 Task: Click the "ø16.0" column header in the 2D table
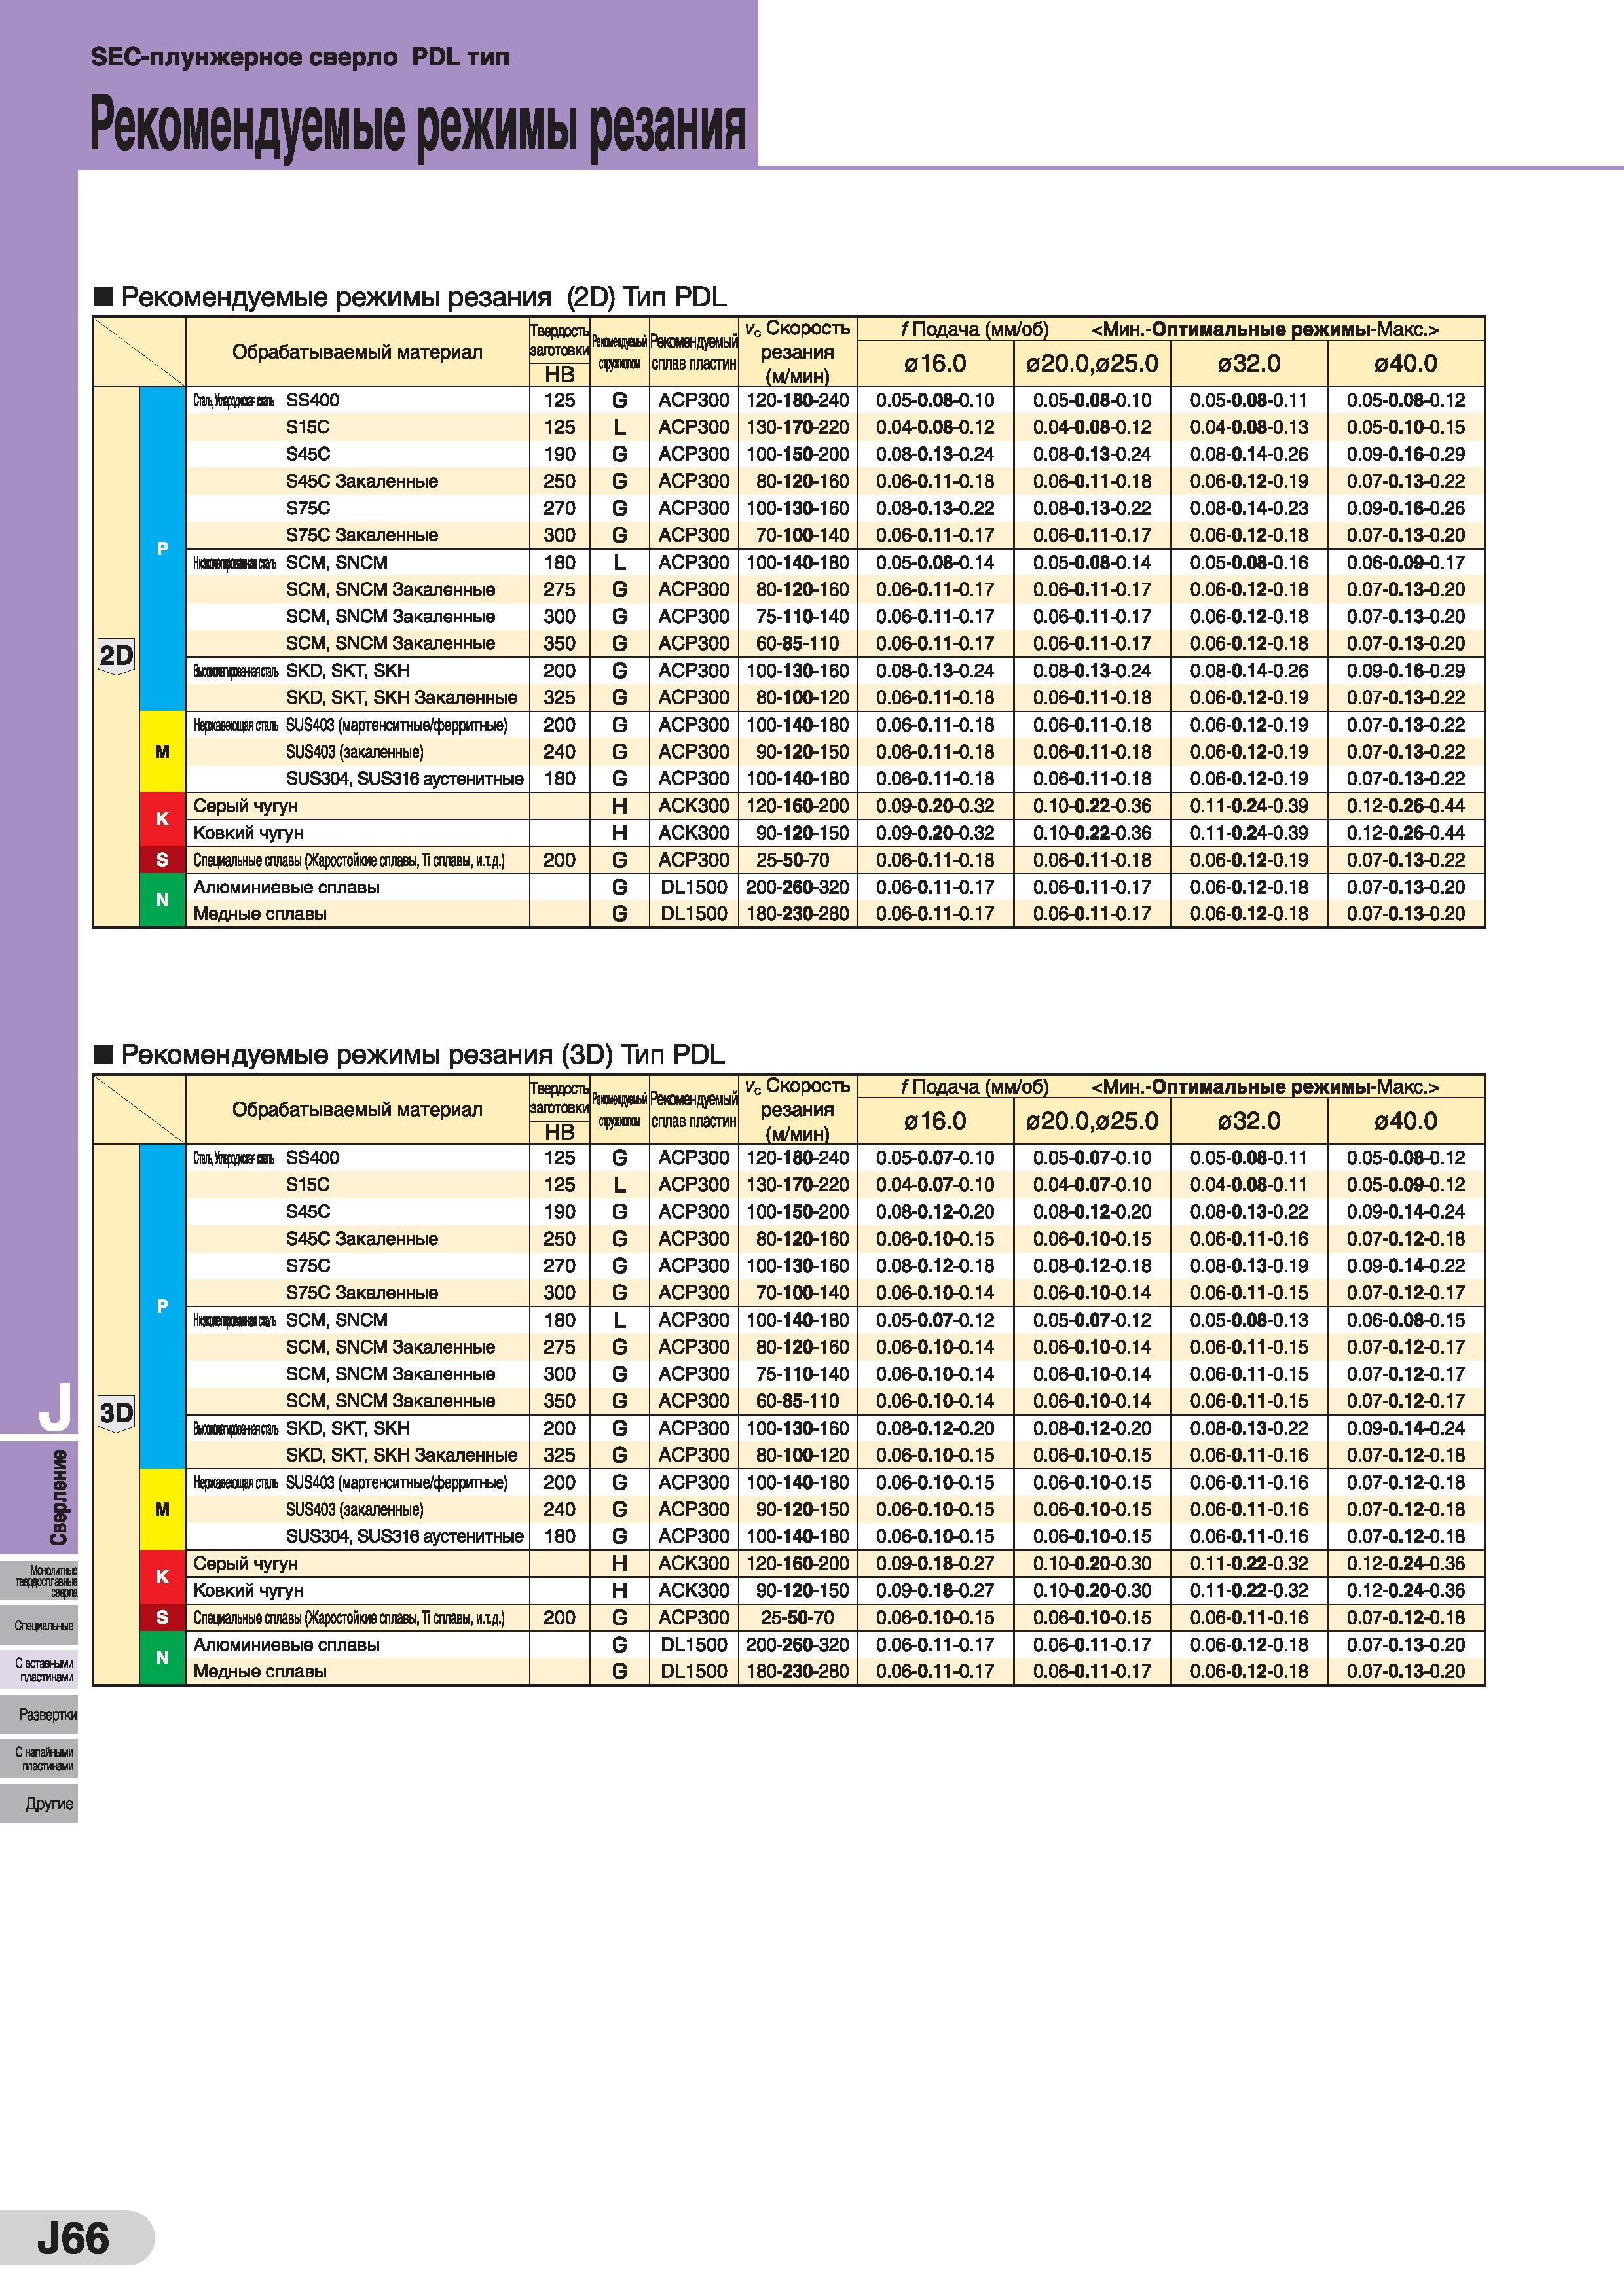coord(936,363)
